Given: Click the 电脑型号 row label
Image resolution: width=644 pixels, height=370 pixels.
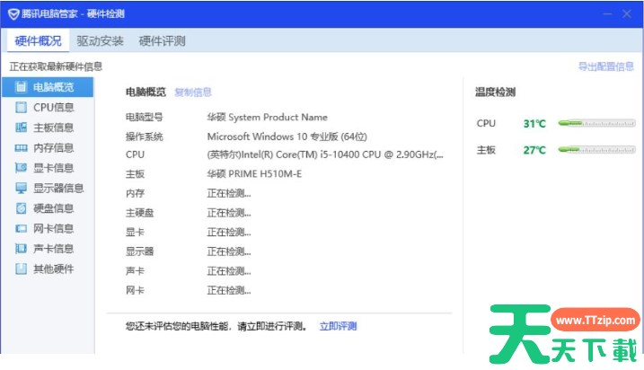Looking at the screenshot, I should 145,118.
